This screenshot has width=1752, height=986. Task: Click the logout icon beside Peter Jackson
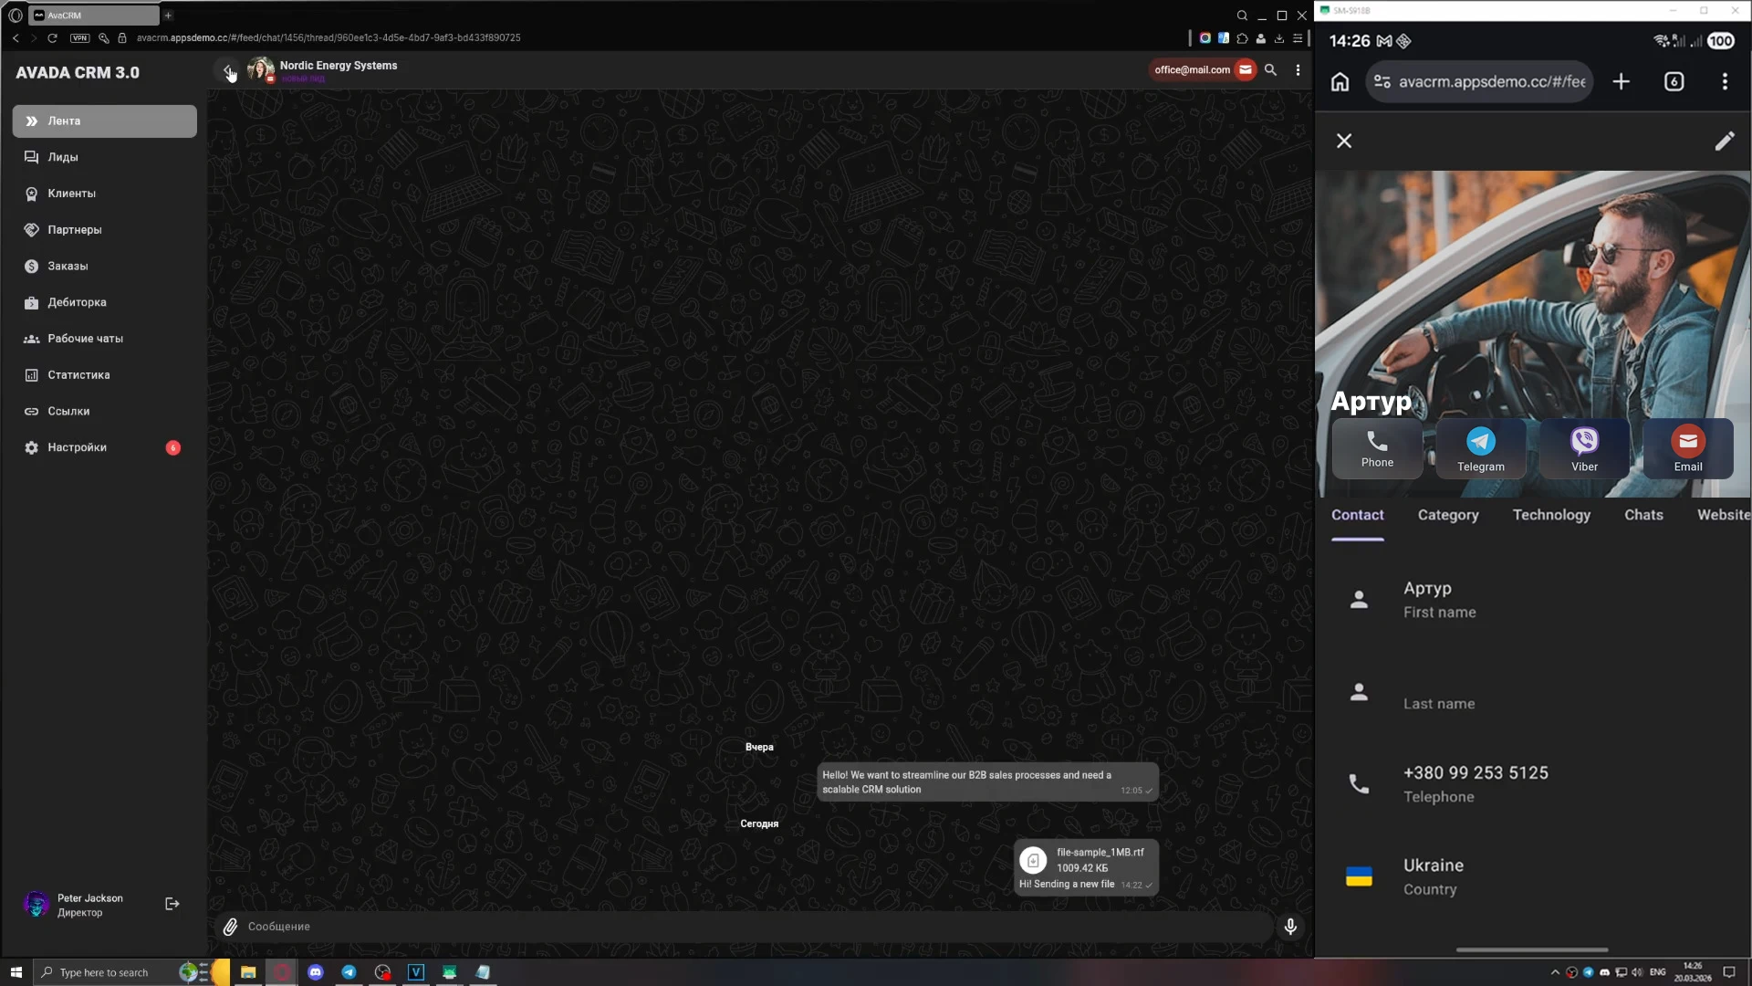click(x=172, y=904)
